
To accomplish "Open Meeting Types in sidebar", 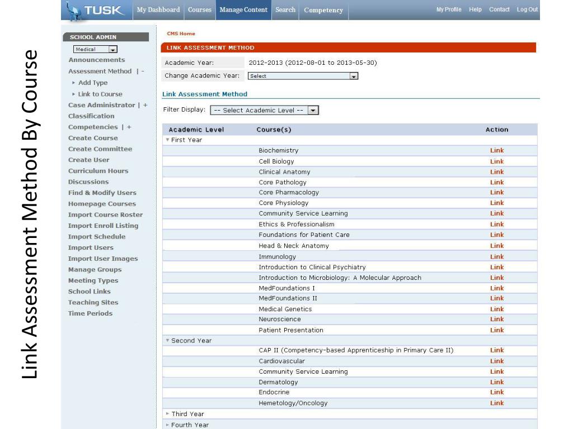I will click(93, 280).
